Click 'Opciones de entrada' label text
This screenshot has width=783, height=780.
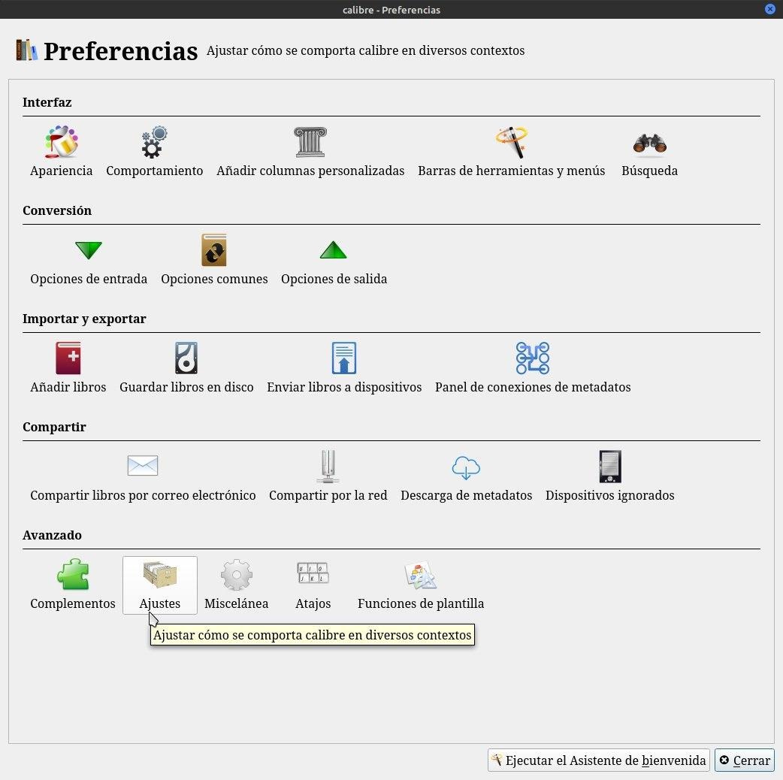pyautogui.click(x=89, y=279)
